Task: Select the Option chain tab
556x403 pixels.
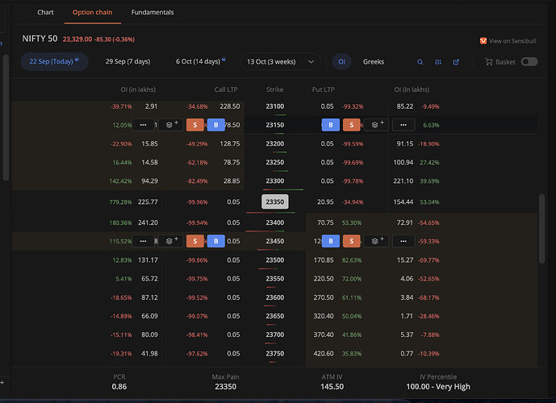Action: [93, 12]
